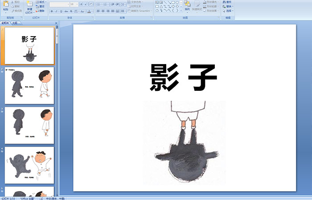Click the Numbering list icon

coord(106,4)
